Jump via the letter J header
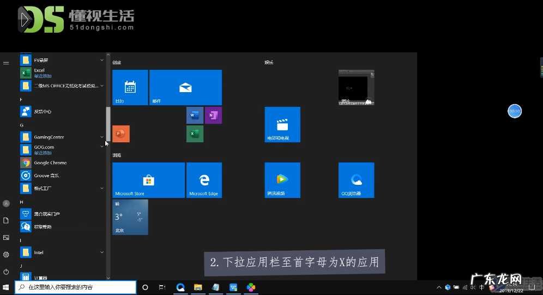The height and width of the screenshot is (295, 543). pos(21,266)
